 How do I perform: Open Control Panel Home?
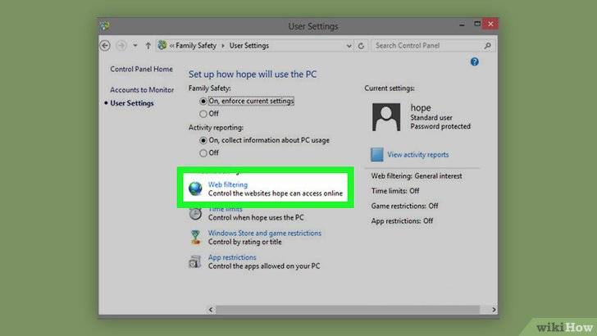(141, 70)
